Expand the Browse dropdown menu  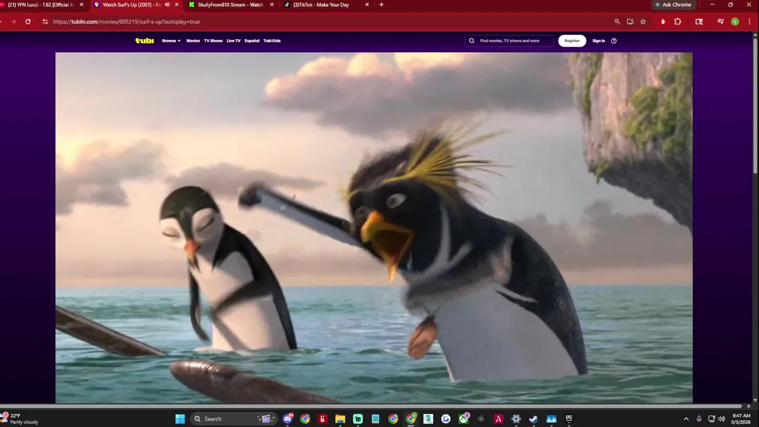point(171,41)
